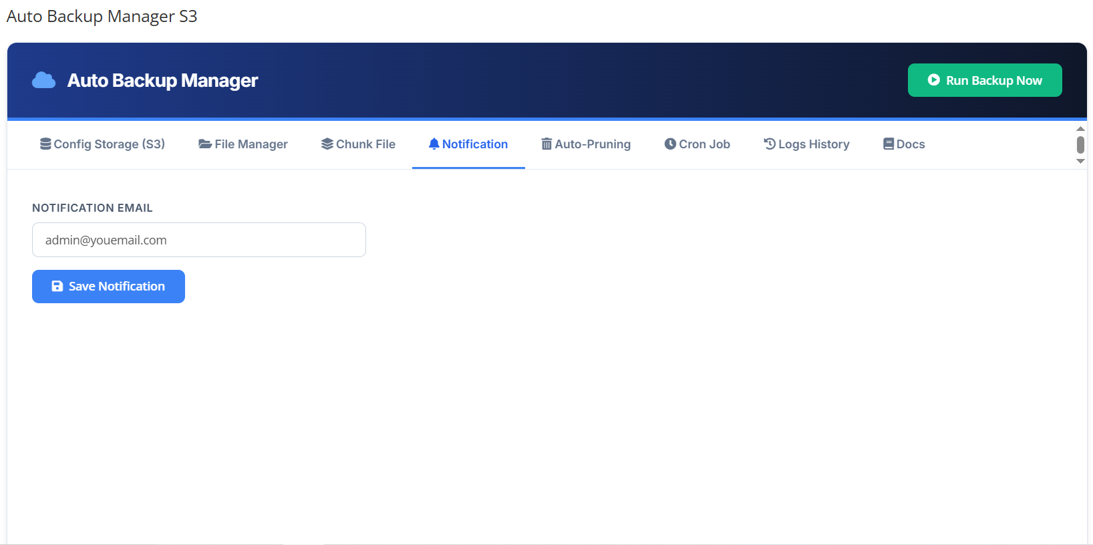Open the Config Storage (S3) tab
Image resolution: width=1093 pixels, height=545 pixels.
coord(102,144)
